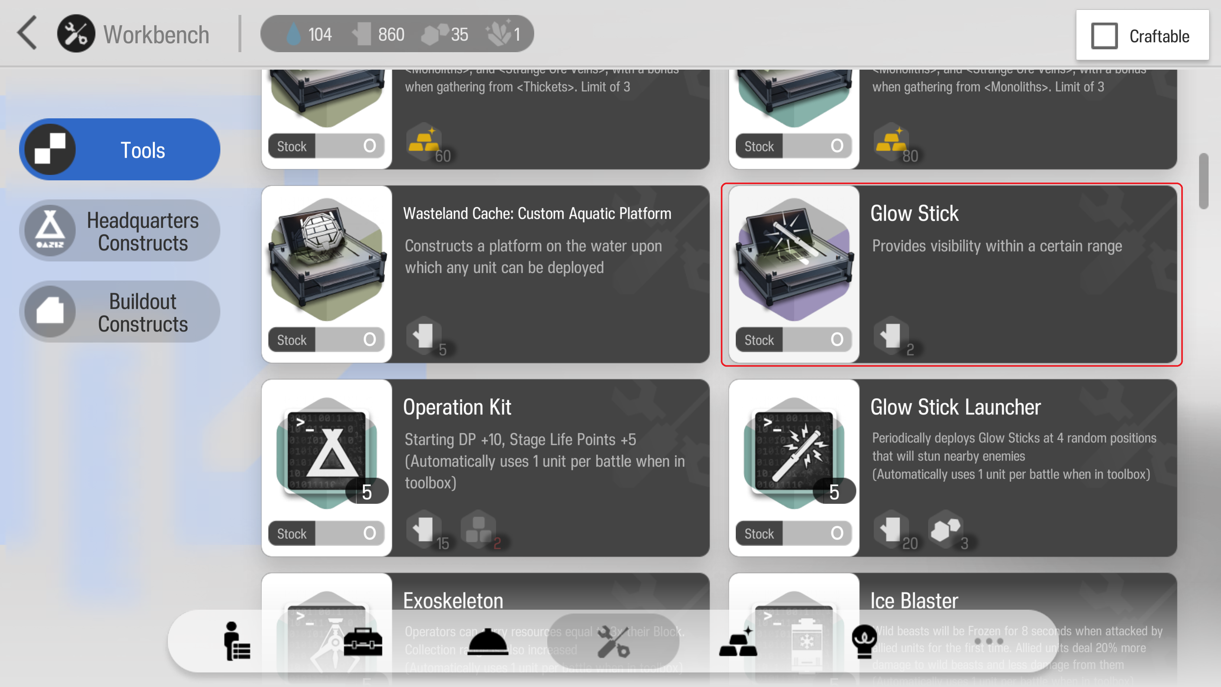
Task: Select the Operation Kit recipe card
Action: click(485, 468)
